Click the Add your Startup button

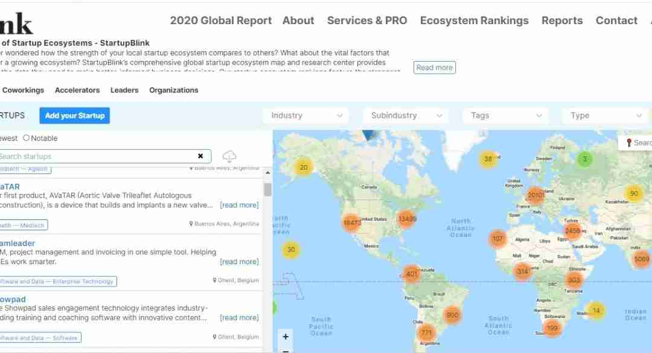(75, 115)
